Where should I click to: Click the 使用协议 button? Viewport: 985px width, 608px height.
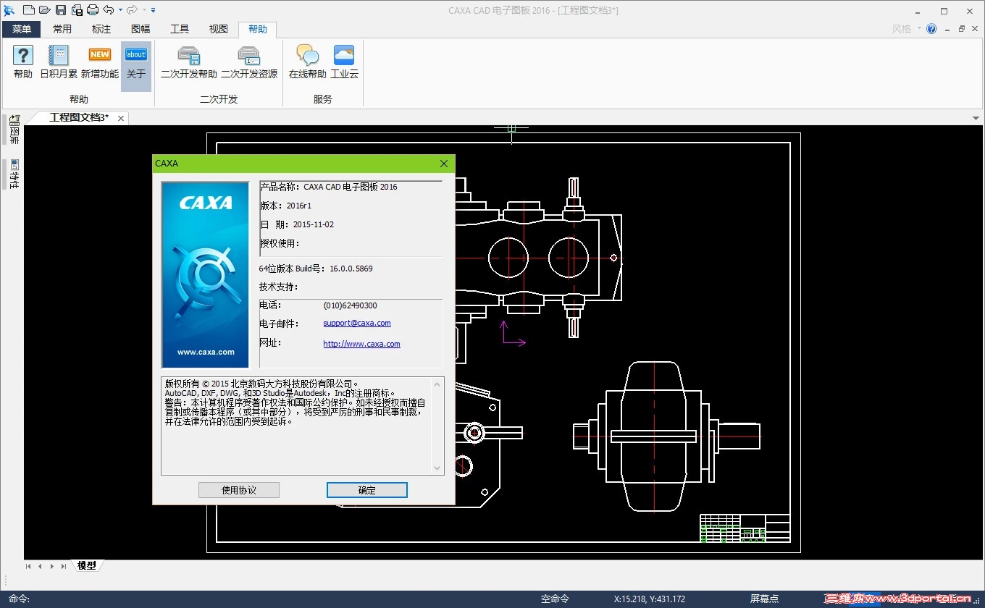point(239,490)
